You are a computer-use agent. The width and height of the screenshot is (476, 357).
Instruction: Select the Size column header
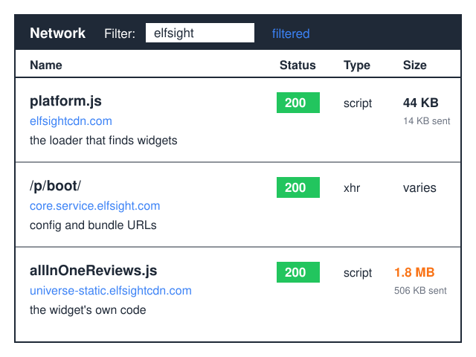(415, 65)
